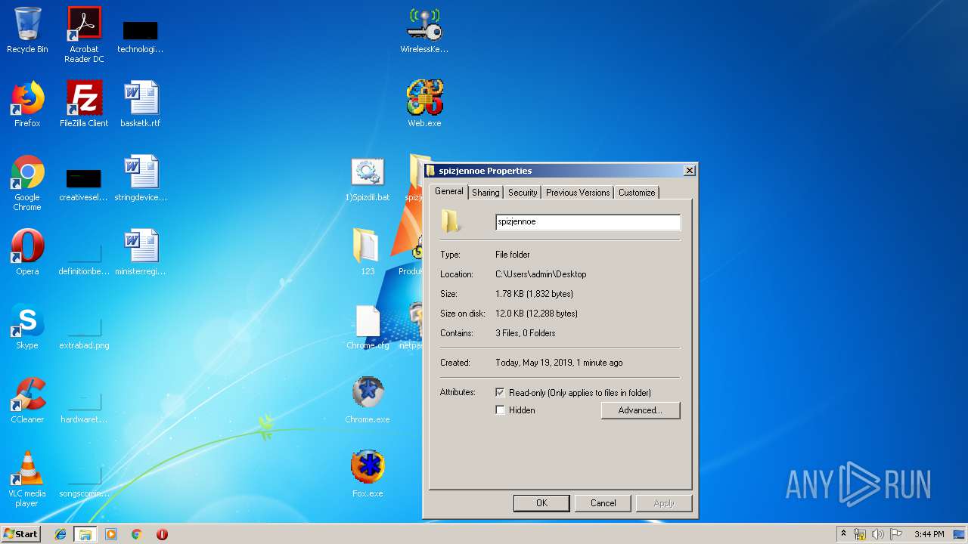The image size is (968, 544).
Task: Confirm properties with OK button
Action: (541, 503)
